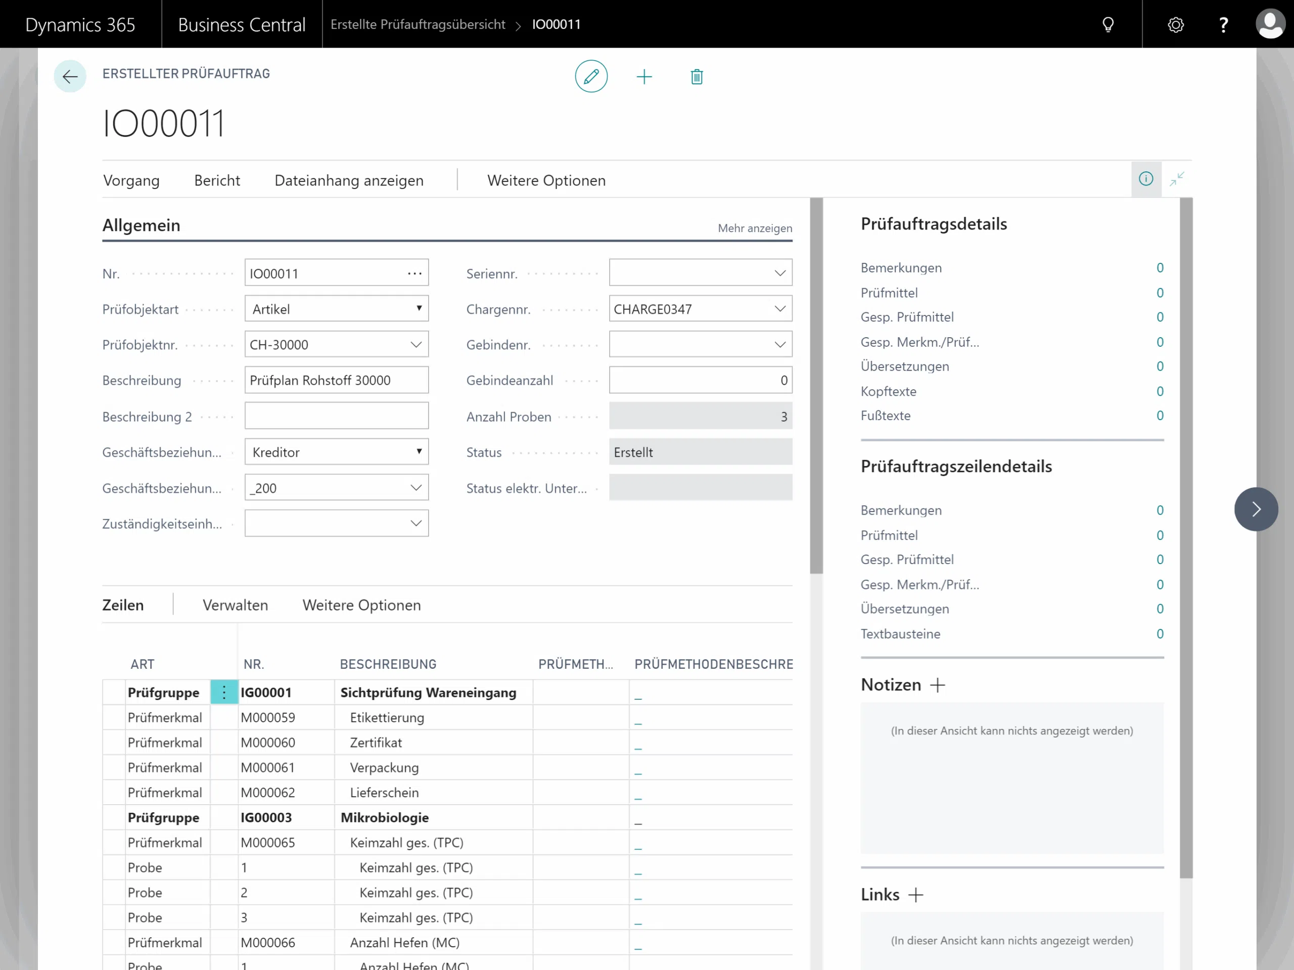Screen dimensions: 1294x970
Task: Open Prüfauftragszeilendetails Textbausteine count
Action: pyautogui.click(x=1160, y=633)
